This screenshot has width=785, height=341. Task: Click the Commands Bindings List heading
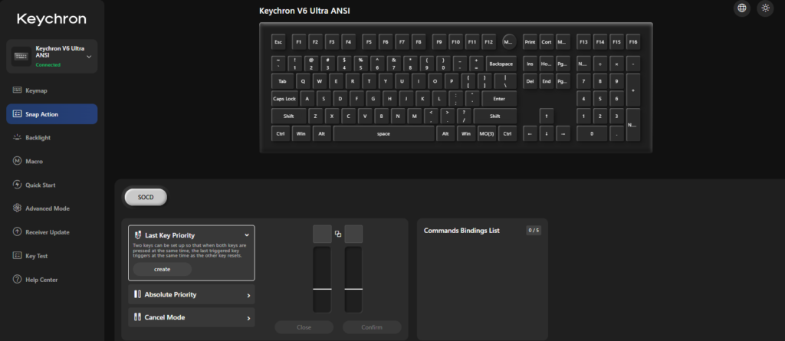point(461,231)
